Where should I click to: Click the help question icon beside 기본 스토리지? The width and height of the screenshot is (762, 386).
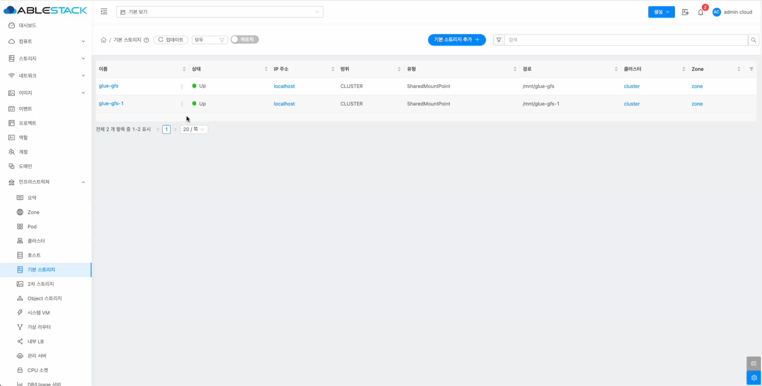[146, 40]
